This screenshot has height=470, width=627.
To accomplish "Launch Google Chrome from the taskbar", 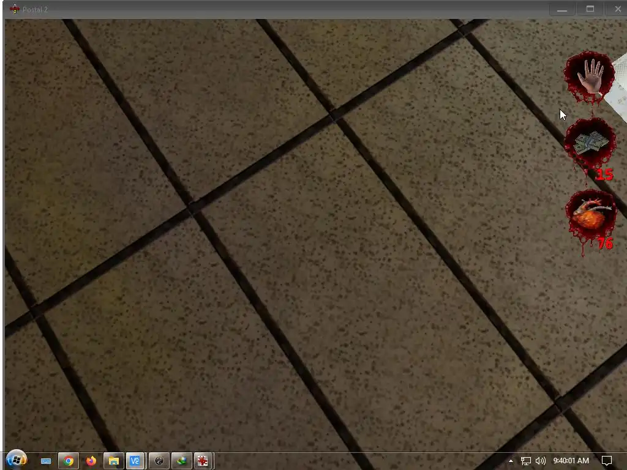I will (x=69, y=461).
